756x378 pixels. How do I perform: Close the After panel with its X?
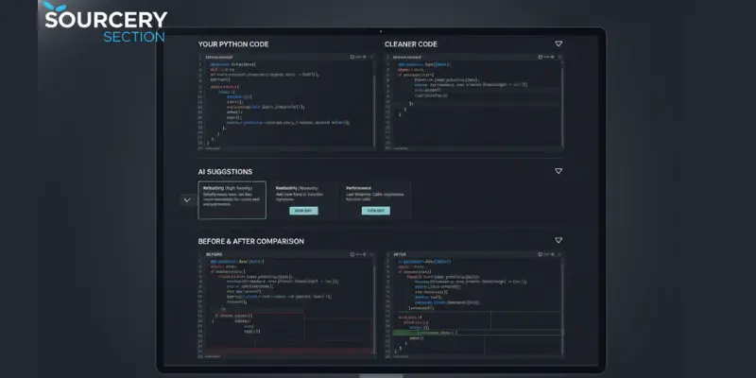pos(559,254)
